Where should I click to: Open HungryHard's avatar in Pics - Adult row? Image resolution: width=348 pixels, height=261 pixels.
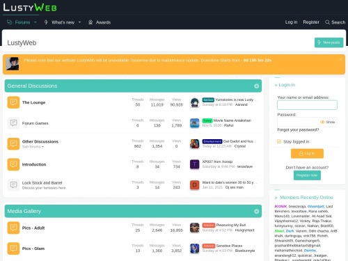tap(194, 228)
